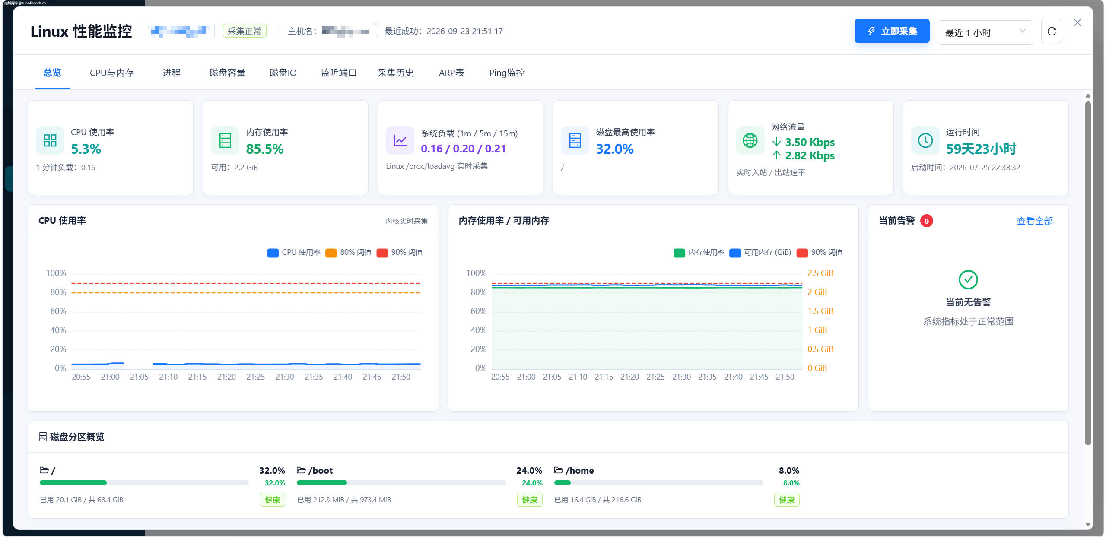Click the CPU usage grid icon
The height and width of the screenshot is (539, 1106).
click(x=50, y=140)
